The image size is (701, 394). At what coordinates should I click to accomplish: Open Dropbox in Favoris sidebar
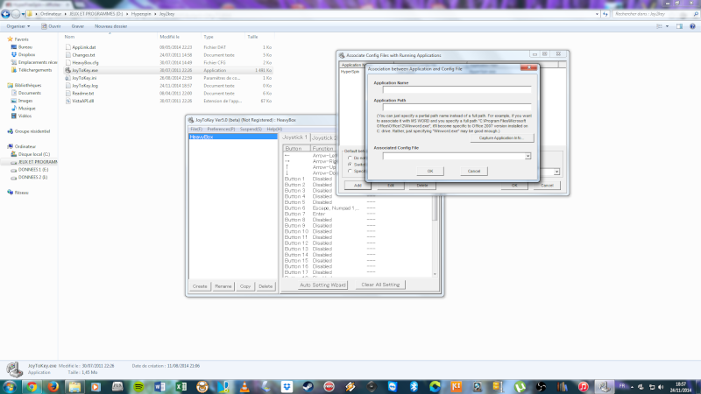[27, 54]
